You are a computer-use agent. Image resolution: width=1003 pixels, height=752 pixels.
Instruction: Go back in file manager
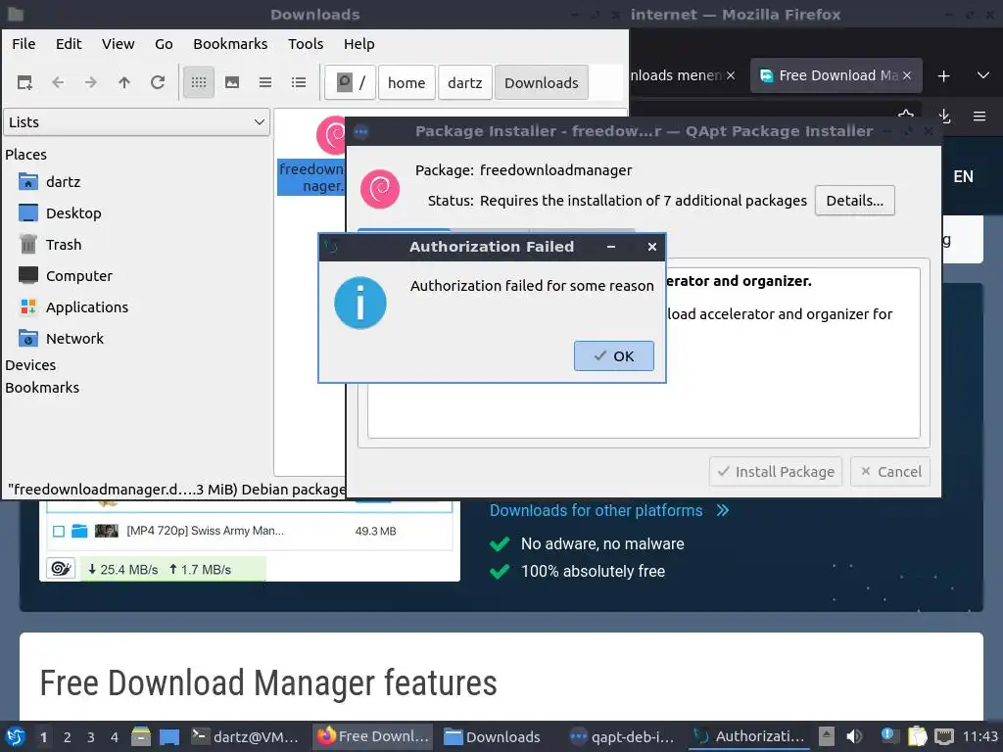58,82
